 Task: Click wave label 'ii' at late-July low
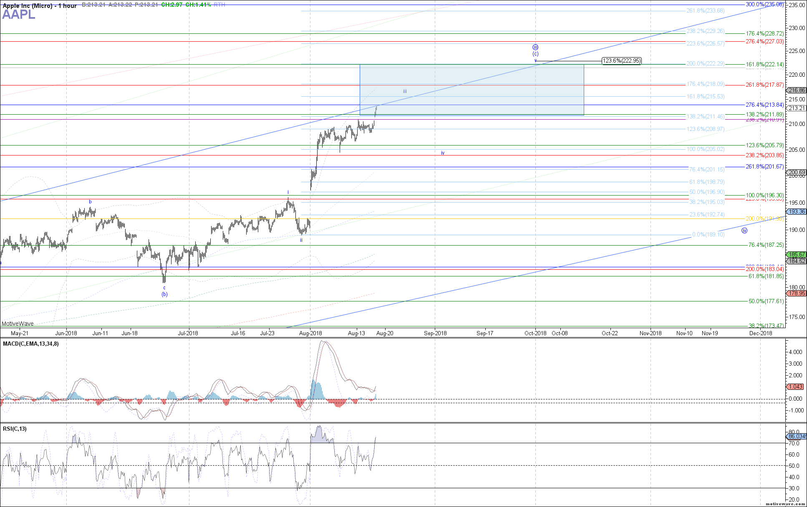coord(301,240)
